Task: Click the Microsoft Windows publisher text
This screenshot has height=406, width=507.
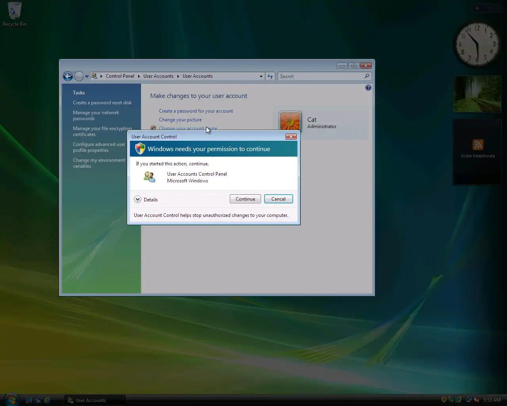Action: (x=187, y=181)
